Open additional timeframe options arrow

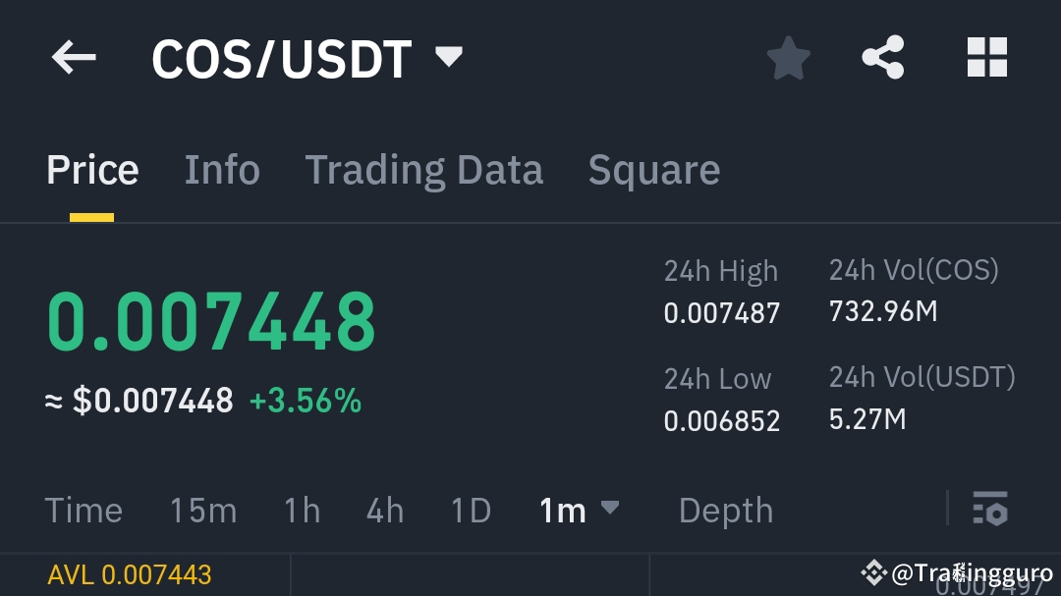point(610,510)
